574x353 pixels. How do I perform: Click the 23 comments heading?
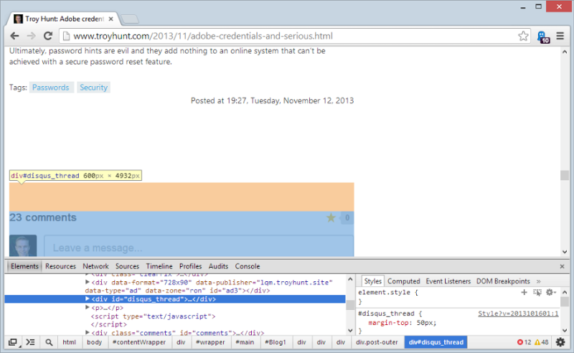point(43,217)
